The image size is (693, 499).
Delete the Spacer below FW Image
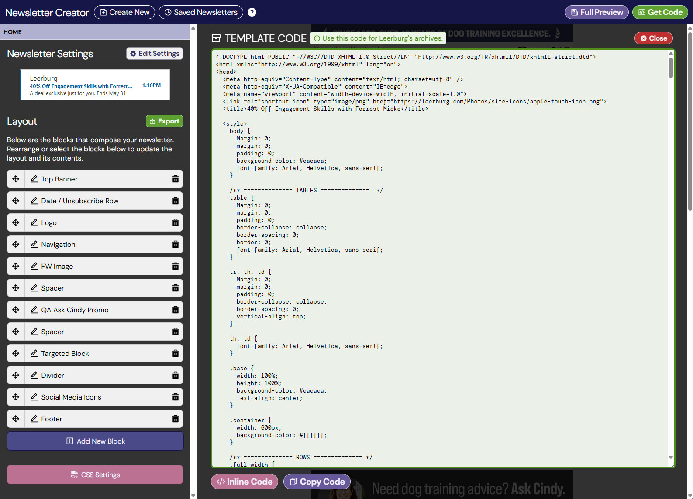[x=176, y=288]
